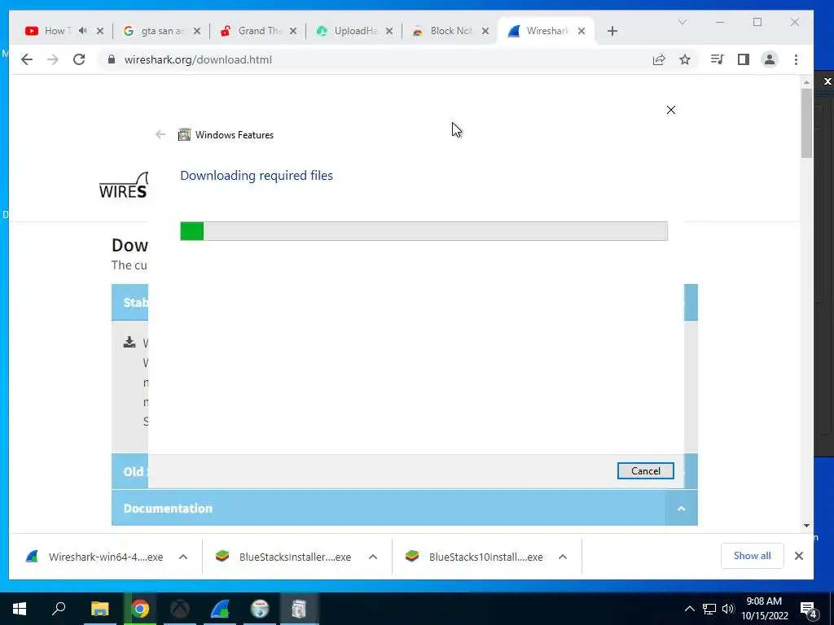Click the Windows Features title icon

pyautogui.click(x=184, y=134)
